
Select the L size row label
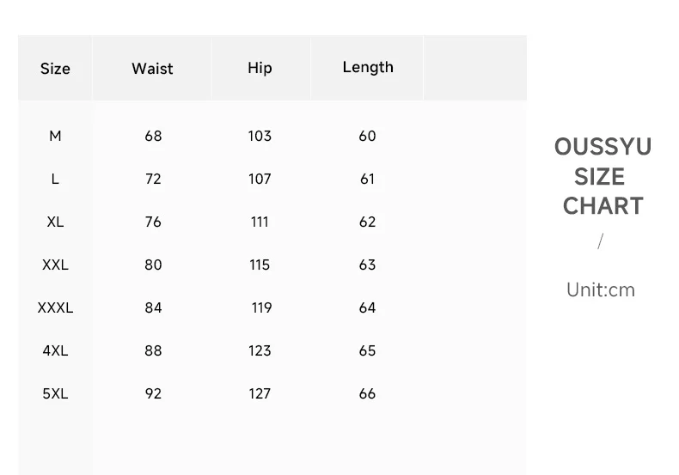click(55, 179)
